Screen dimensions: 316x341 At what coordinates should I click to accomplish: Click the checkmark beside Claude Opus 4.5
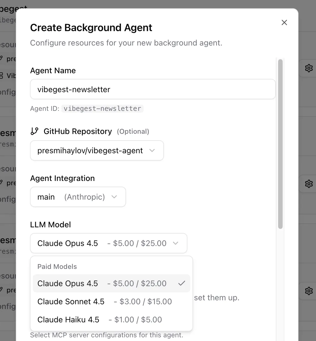pos(182,283)
